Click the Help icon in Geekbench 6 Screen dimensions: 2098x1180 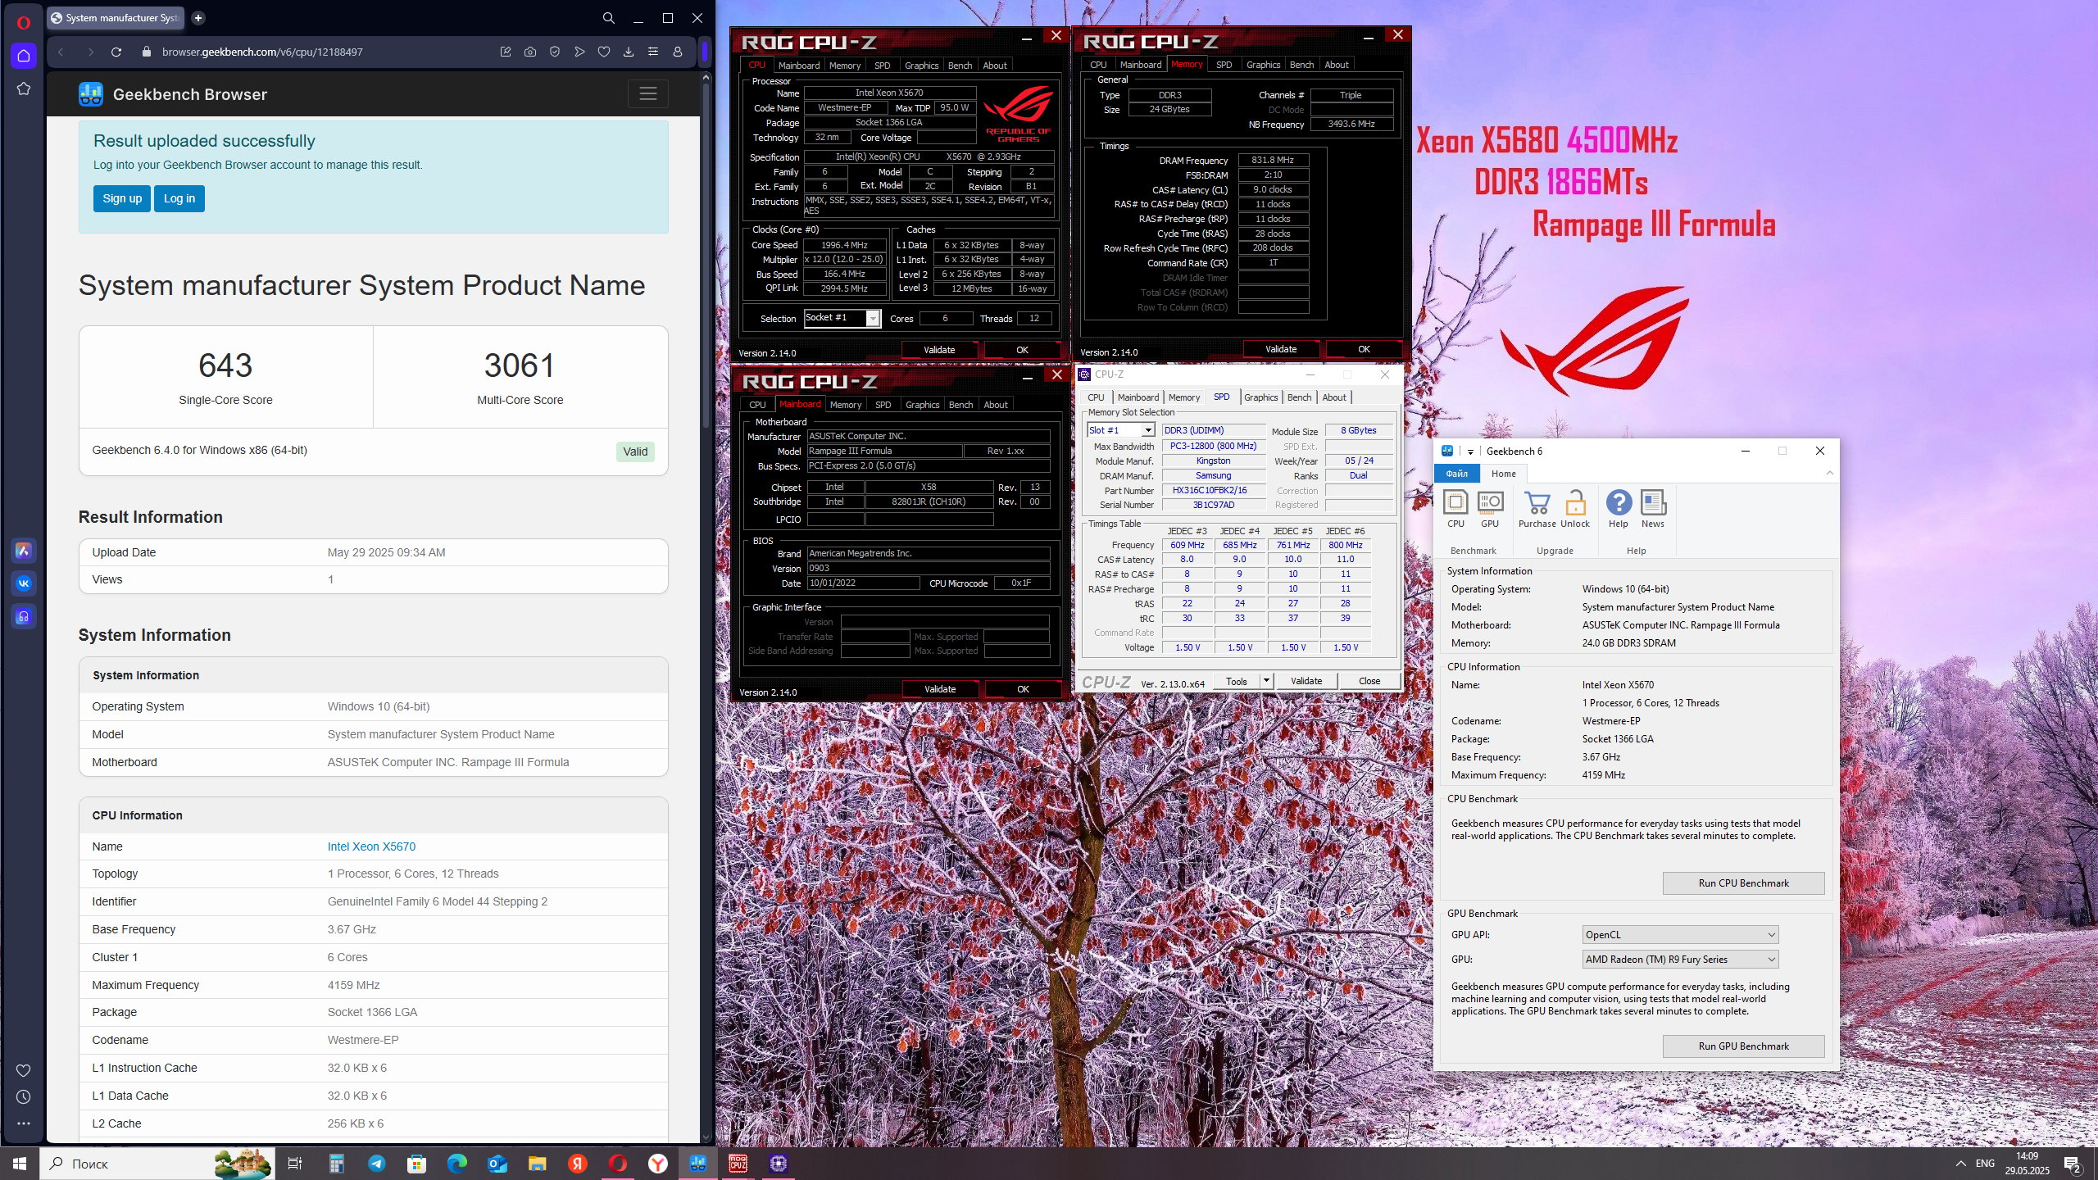coord(1619,510)
